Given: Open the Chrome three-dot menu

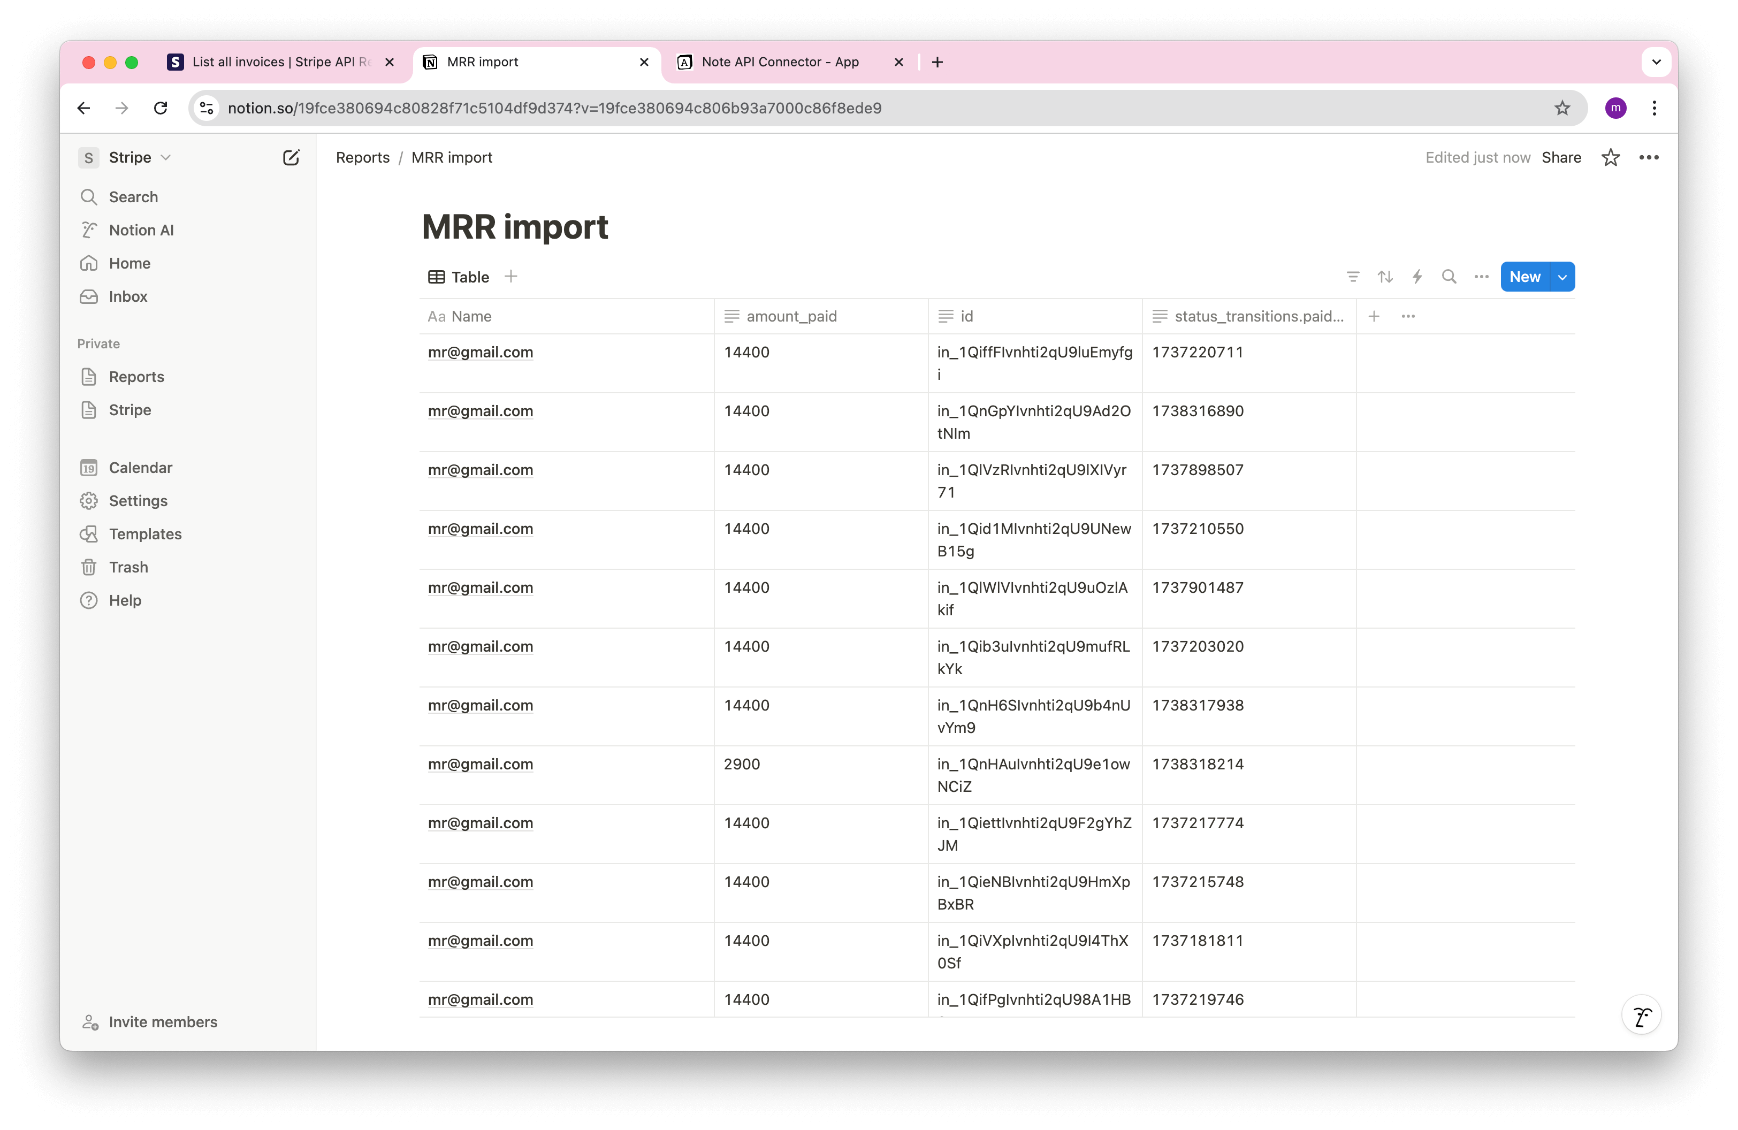Looking at the screenshot, I should tap(1654, 108).
